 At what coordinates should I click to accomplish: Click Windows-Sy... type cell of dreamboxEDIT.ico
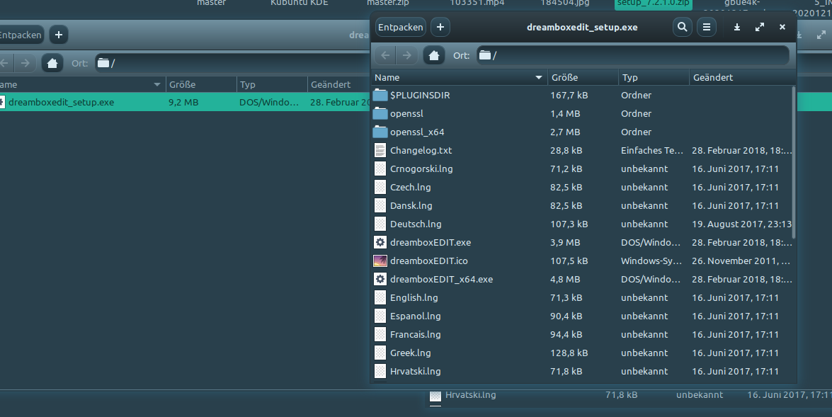pos(651,261)
